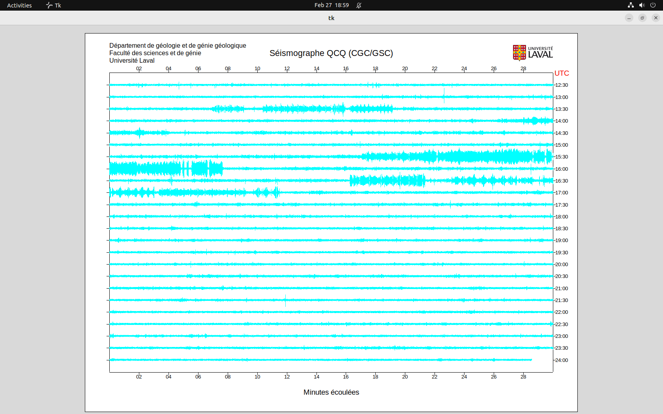Viewport: 663px width, 414px height.
Task: Close the tk window
Action: tap(656, 18)
